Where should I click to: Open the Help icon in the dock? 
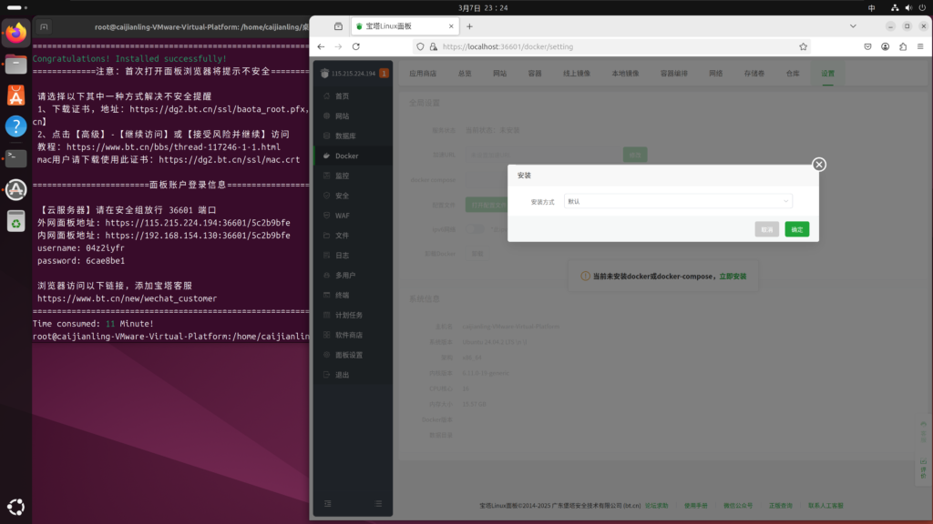[16, 126]
